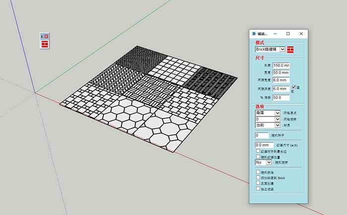Click the 宽度 field showing 50.0 mm
Viewport: 347px width, 215px height.
[x=281, y=73]
